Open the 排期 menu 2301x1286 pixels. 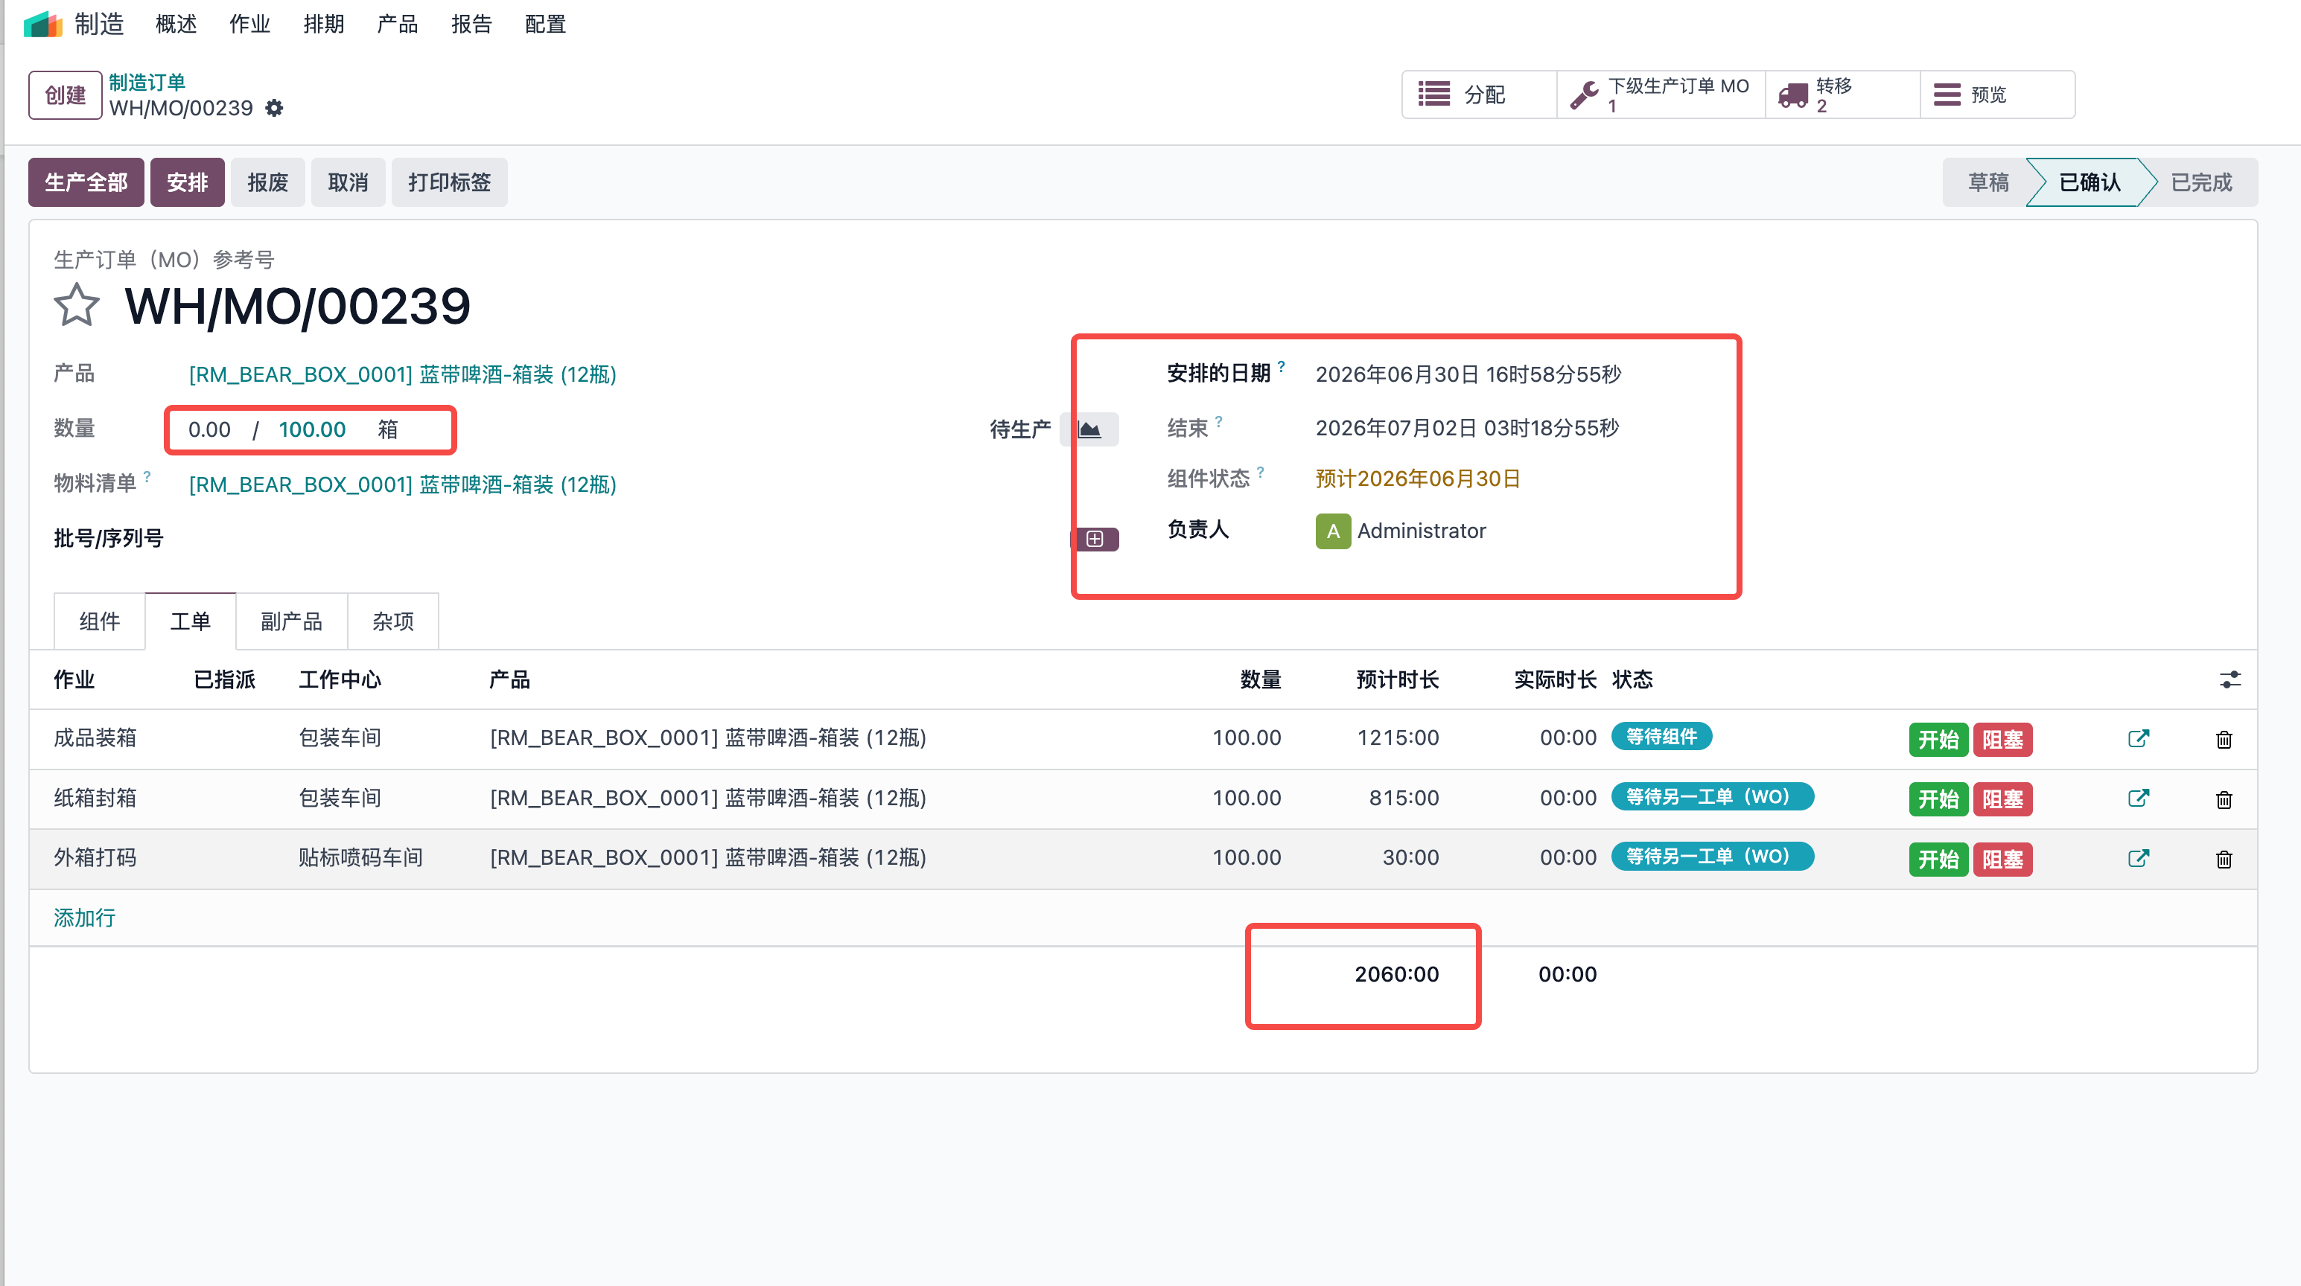tap(324, 24)
